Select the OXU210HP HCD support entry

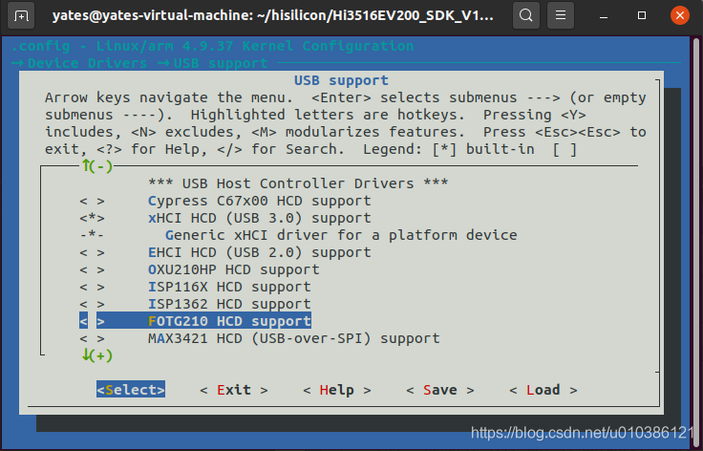[x=234, y=269]
